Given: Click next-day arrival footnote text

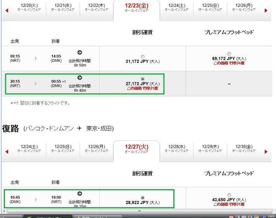Looking at the screenshot, I should (x=40, y=103).
